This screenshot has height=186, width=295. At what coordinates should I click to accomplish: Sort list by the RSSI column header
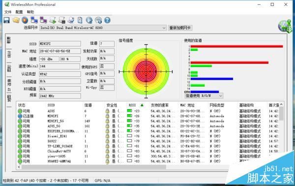[x=138, y=105]
